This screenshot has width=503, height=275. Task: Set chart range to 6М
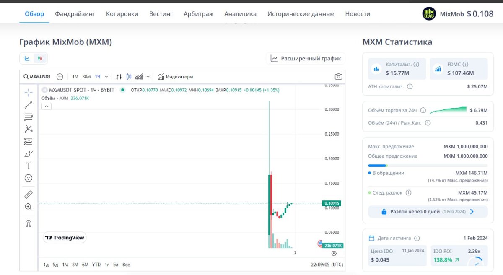(85, 265)
